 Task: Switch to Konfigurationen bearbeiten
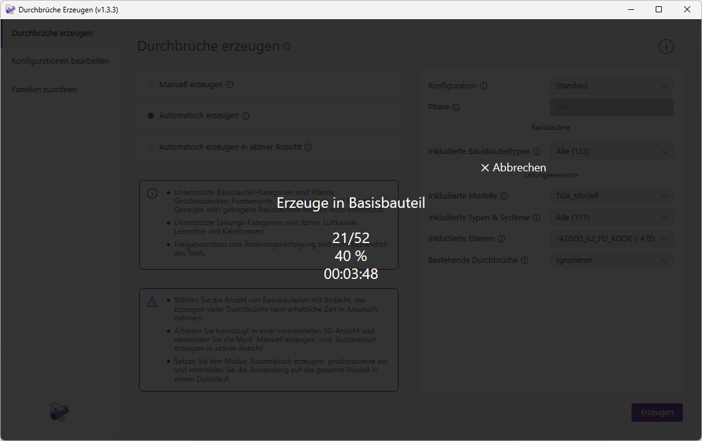click(x=61, y=61)
